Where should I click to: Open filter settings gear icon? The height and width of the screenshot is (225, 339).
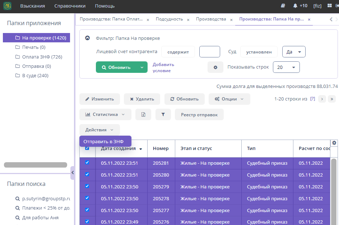(215, 67)
